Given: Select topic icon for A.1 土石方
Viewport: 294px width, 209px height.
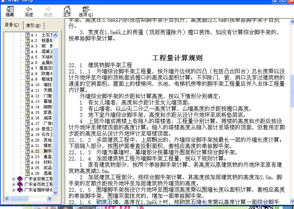Looking at the screenshot, I should pyautogui.click(x=27, y=35).
